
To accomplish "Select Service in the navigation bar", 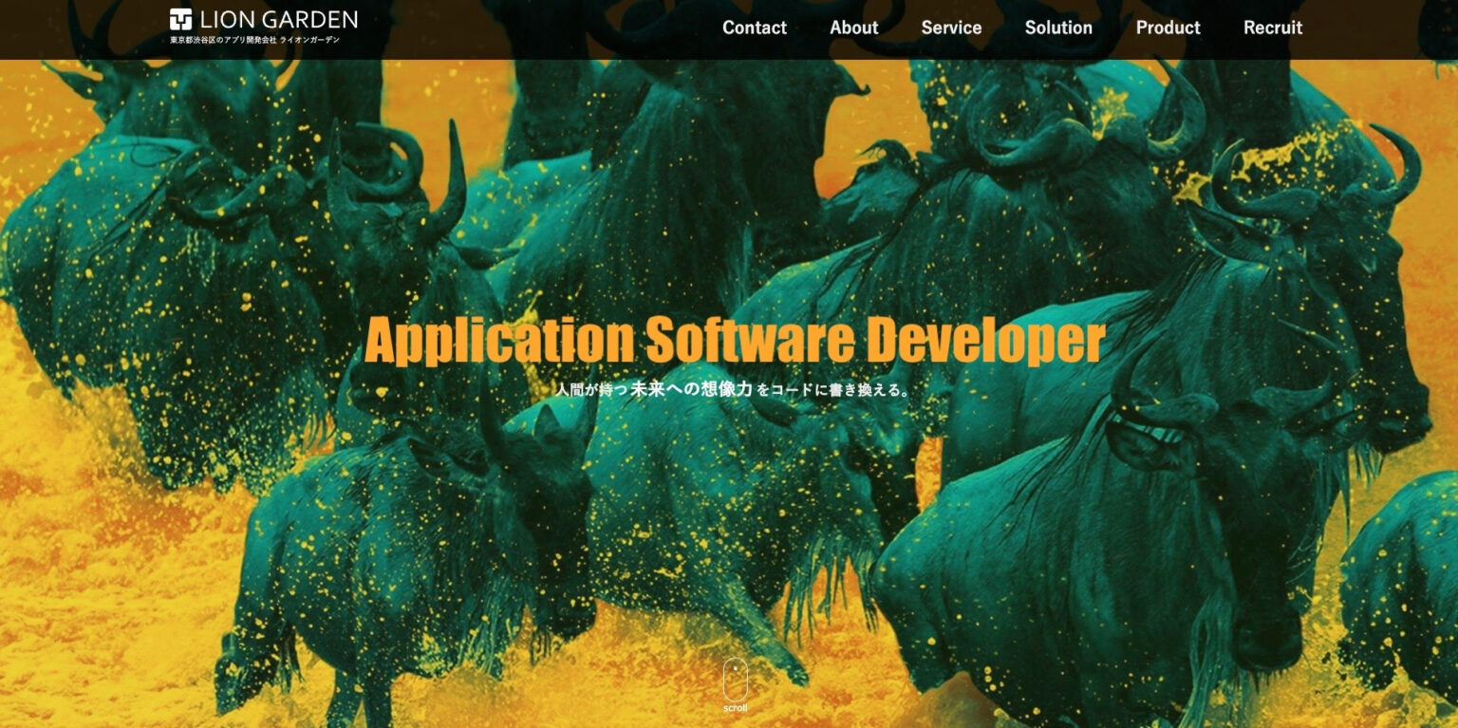I will (x=951, y=28).
